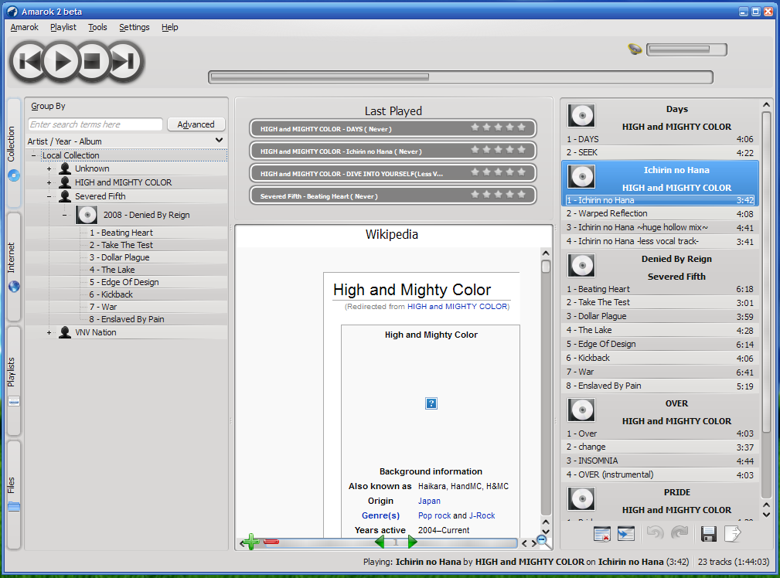Click the VNV Nation artist icon
This screenshot has height=578, width=780.
click(x=65, y=332)
